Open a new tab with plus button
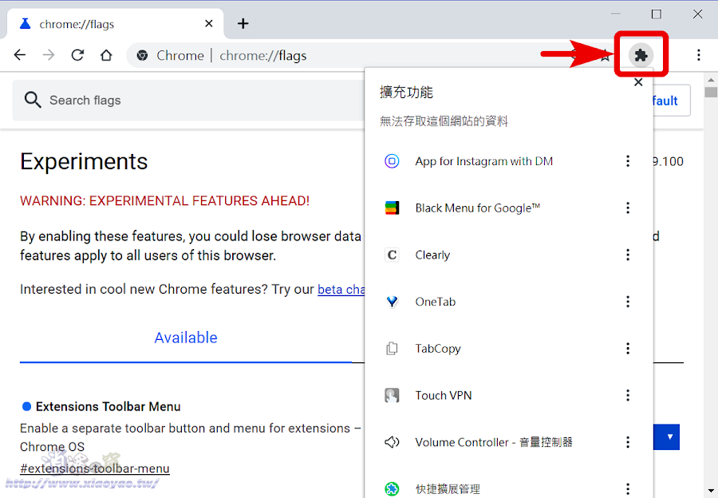This screenshot has width=718, height=498. 243,23
